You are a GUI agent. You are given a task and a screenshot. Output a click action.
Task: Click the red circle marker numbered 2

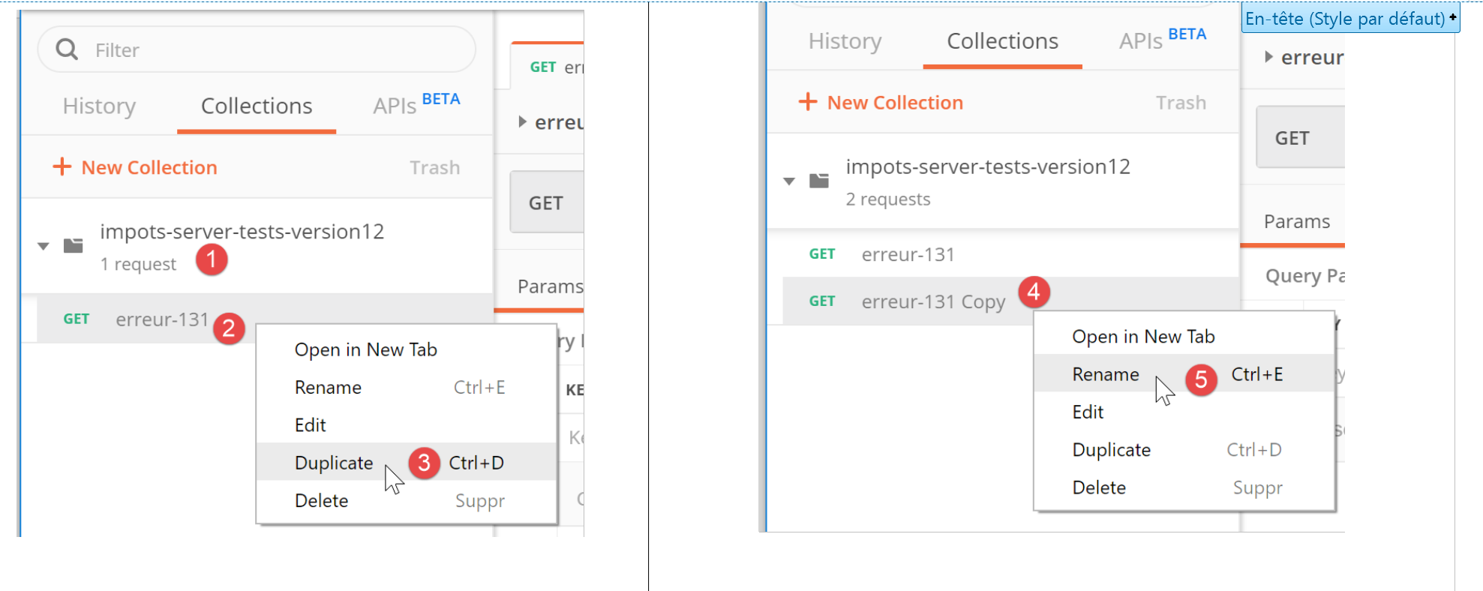click(229, 328)
